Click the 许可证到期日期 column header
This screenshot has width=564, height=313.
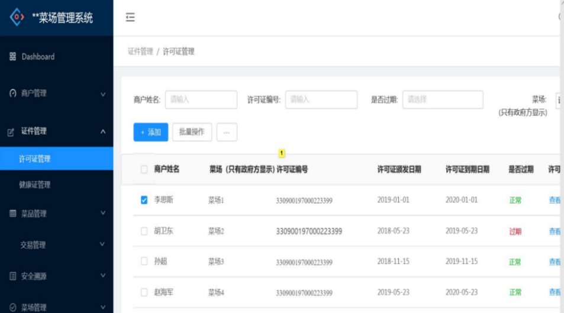(468, 169)
